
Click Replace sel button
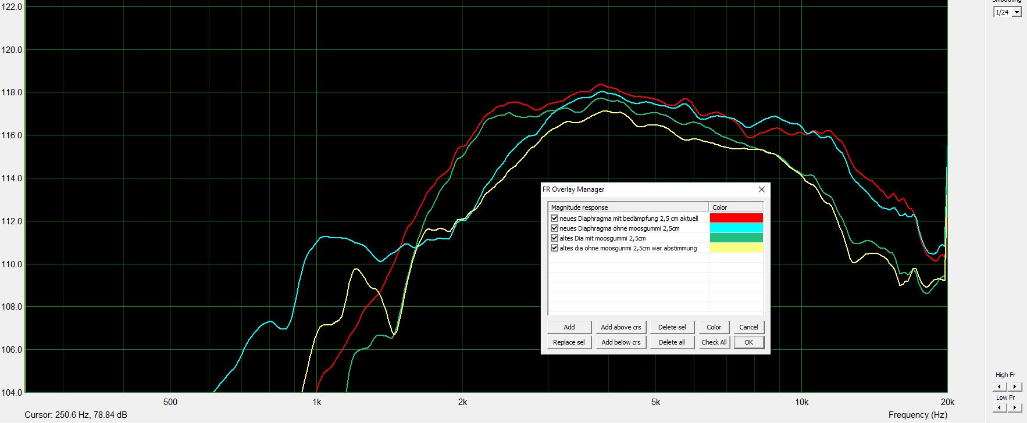tap(569, 342)
